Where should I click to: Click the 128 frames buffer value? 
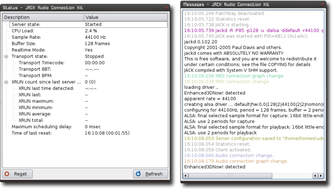pos(97,44)
